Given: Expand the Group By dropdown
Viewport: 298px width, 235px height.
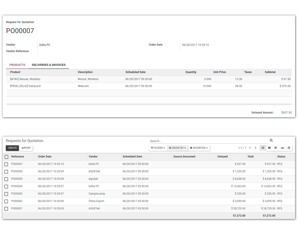Looking at the screenshot, I should tap(177, 148).
